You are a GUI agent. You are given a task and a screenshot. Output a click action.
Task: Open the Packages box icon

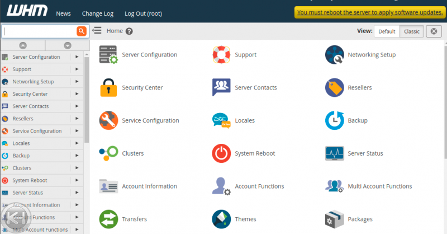[334, 219]
